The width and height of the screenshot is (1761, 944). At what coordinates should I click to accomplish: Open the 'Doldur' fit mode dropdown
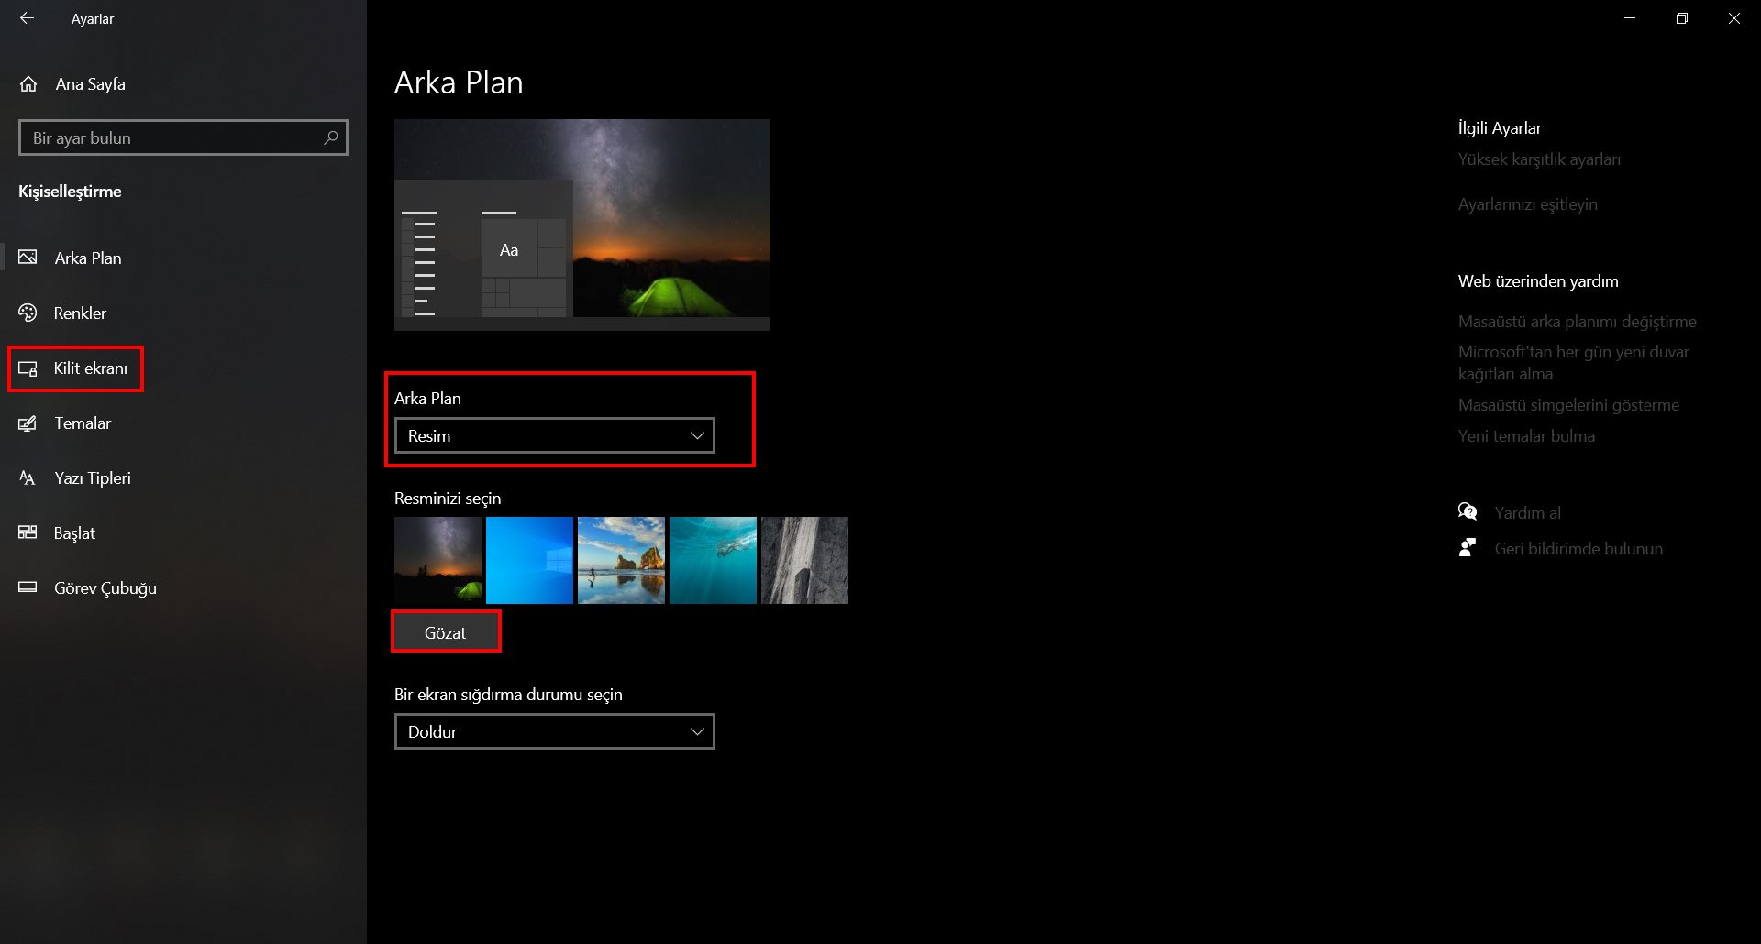pyautogui.click(x=555, y=731)
